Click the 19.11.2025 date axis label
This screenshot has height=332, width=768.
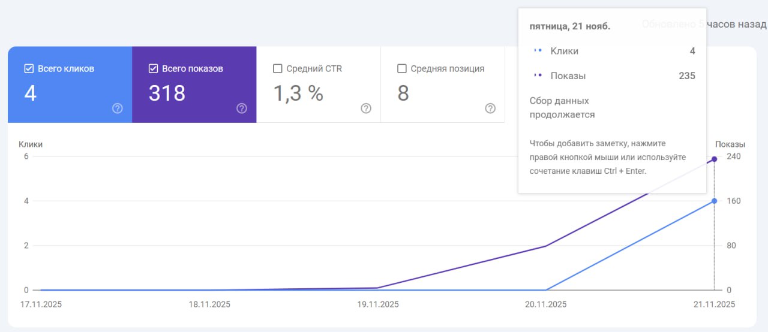tap(378, 304)
